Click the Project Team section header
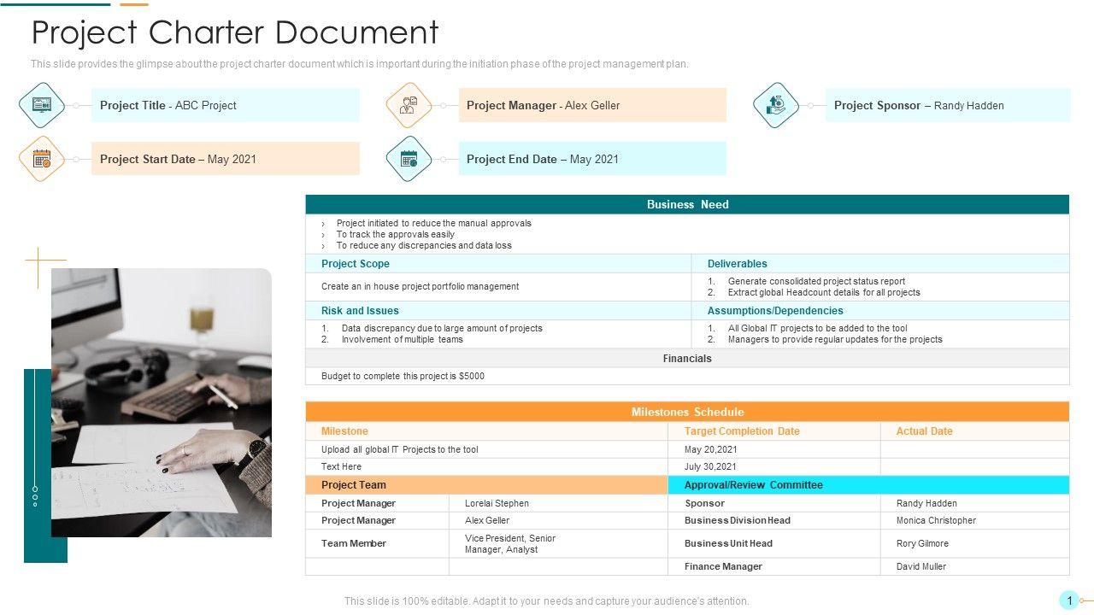 485,485
